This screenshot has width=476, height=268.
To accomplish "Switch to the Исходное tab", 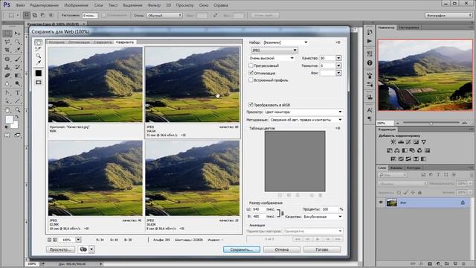I will tap(57, 42).
